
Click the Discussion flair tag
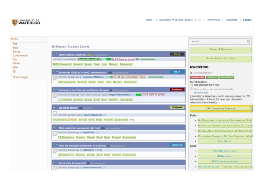point(177,145)
